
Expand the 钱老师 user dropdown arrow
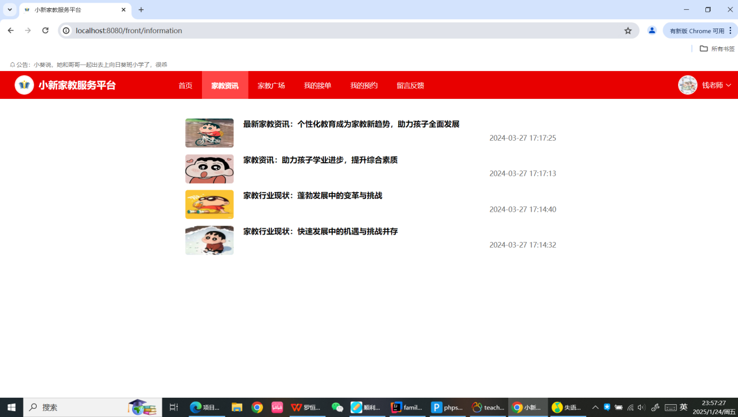coord(728,85)
